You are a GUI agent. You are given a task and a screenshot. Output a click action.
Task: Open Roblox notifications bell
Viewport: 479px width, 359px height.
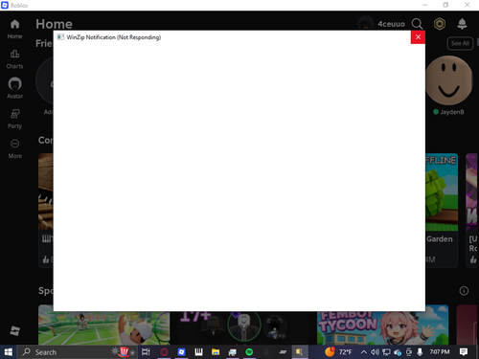click(462, 24)
